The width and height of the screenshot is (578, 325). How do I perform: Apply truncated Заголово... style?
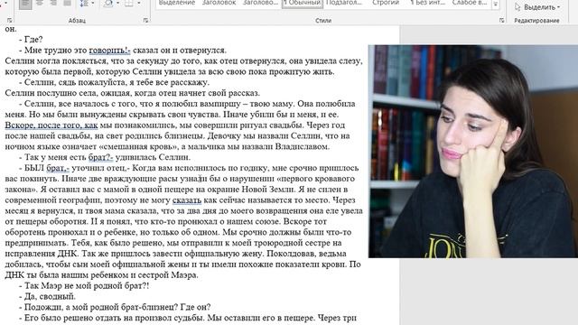(x=261, y=4)
